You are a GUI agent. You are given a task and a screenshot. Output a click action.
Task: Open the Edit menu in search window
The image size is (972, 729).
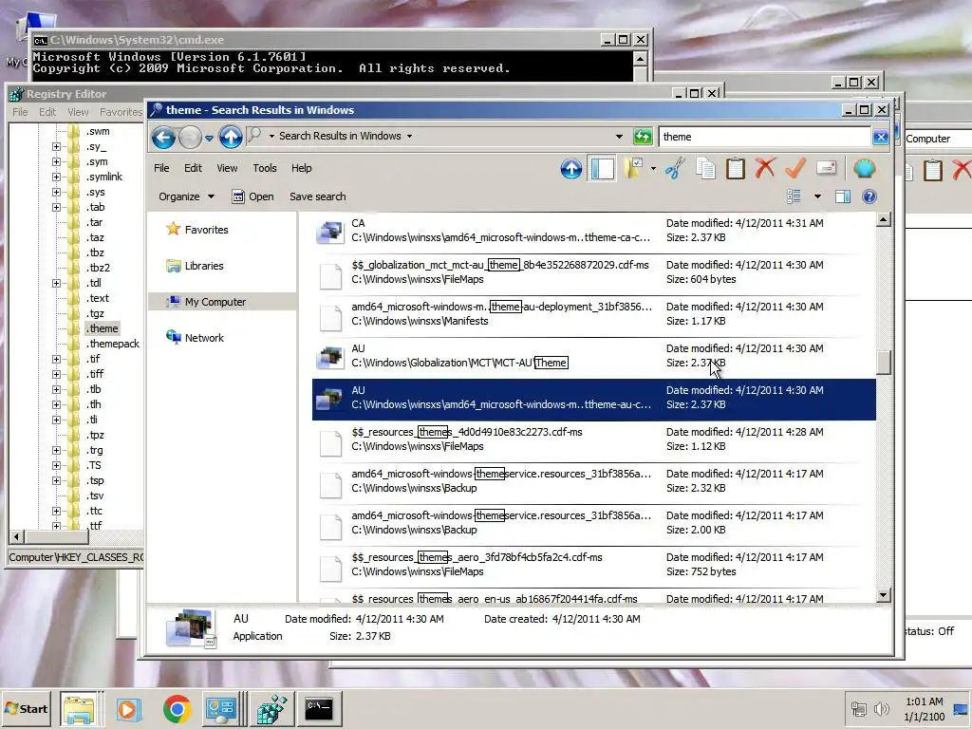(193, 168)
